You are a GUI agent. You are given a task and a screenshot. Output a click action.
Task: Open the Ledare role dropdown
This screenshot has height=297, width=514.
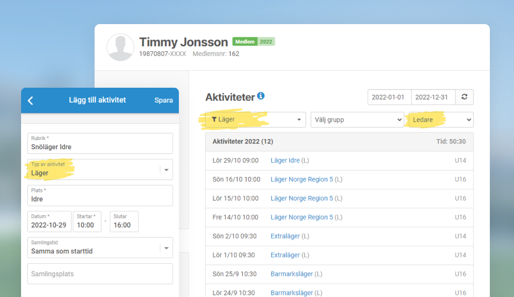click(441, 120)
